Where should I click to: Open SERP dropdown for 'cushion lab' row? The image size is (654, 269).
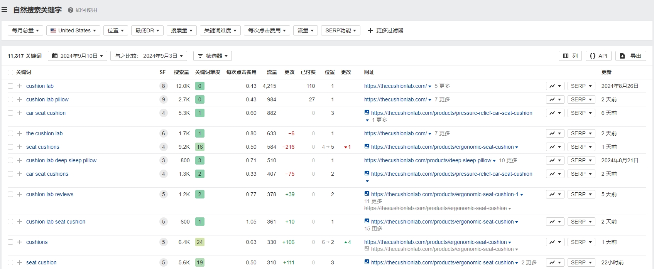click(581, 86)
